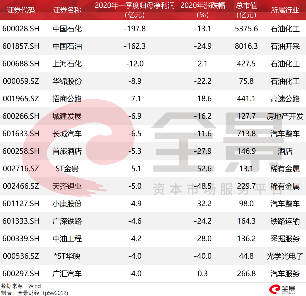Click the 所属行业 column header
Viewport: 306px width, 296px height.
pyautogui.click(x=285, y=10)
